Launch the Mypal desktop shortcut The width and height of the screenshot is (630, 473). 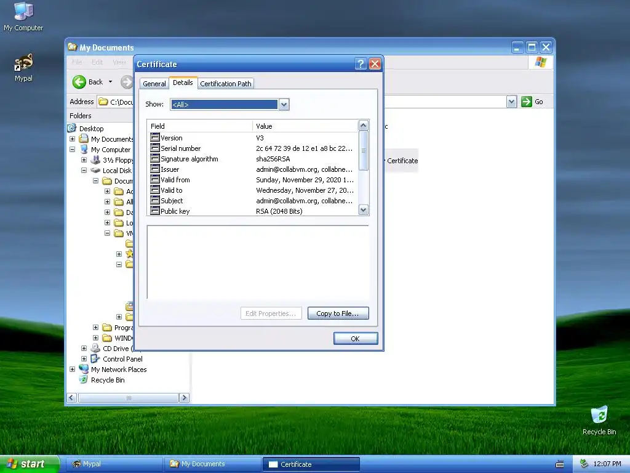click(24, 68)
